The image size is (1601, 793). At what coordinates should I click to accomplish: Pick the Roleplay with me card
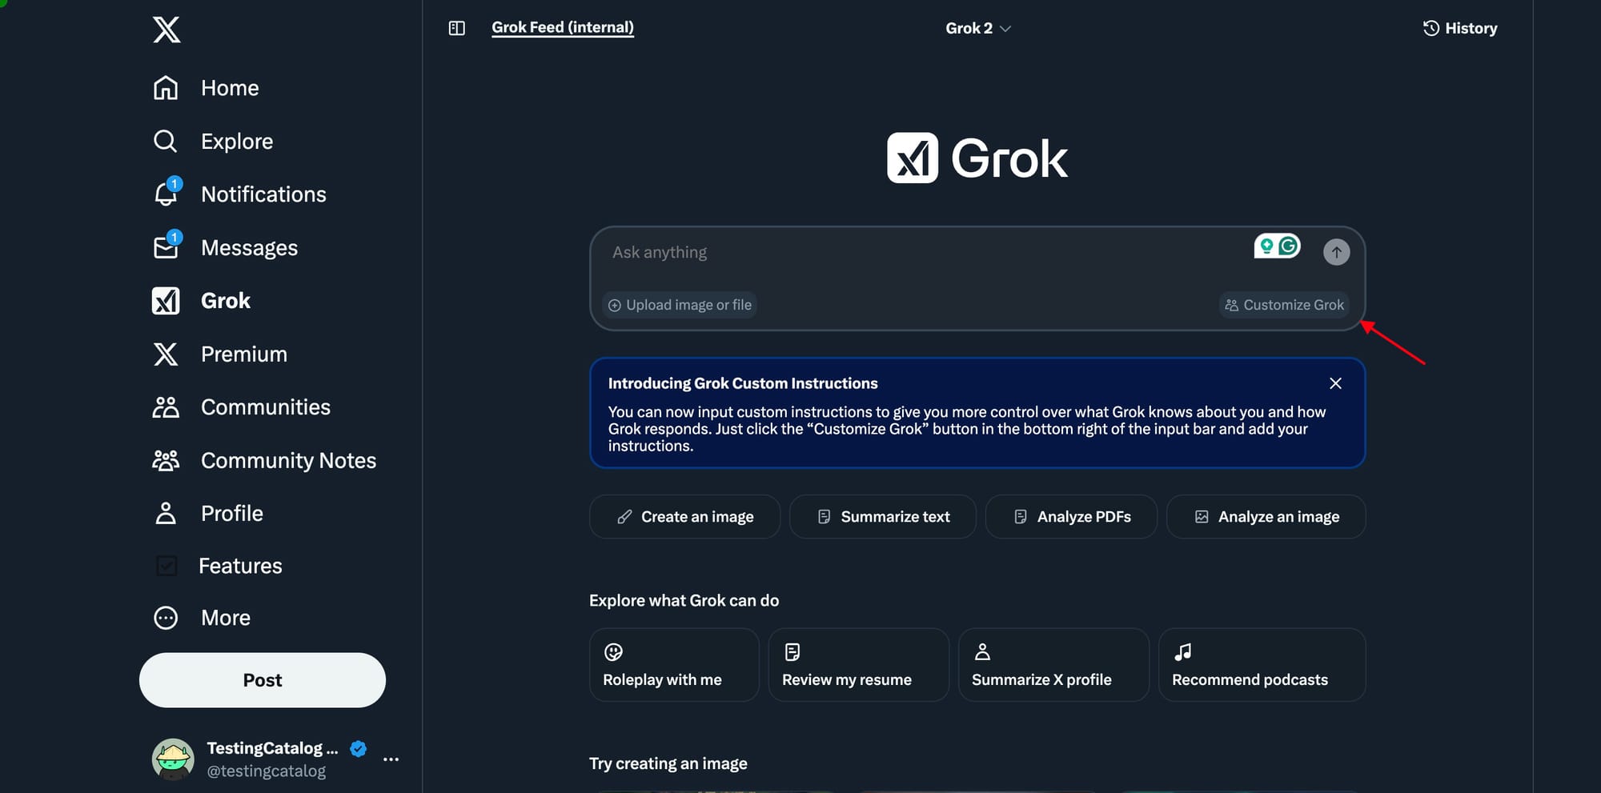point(674,665)
